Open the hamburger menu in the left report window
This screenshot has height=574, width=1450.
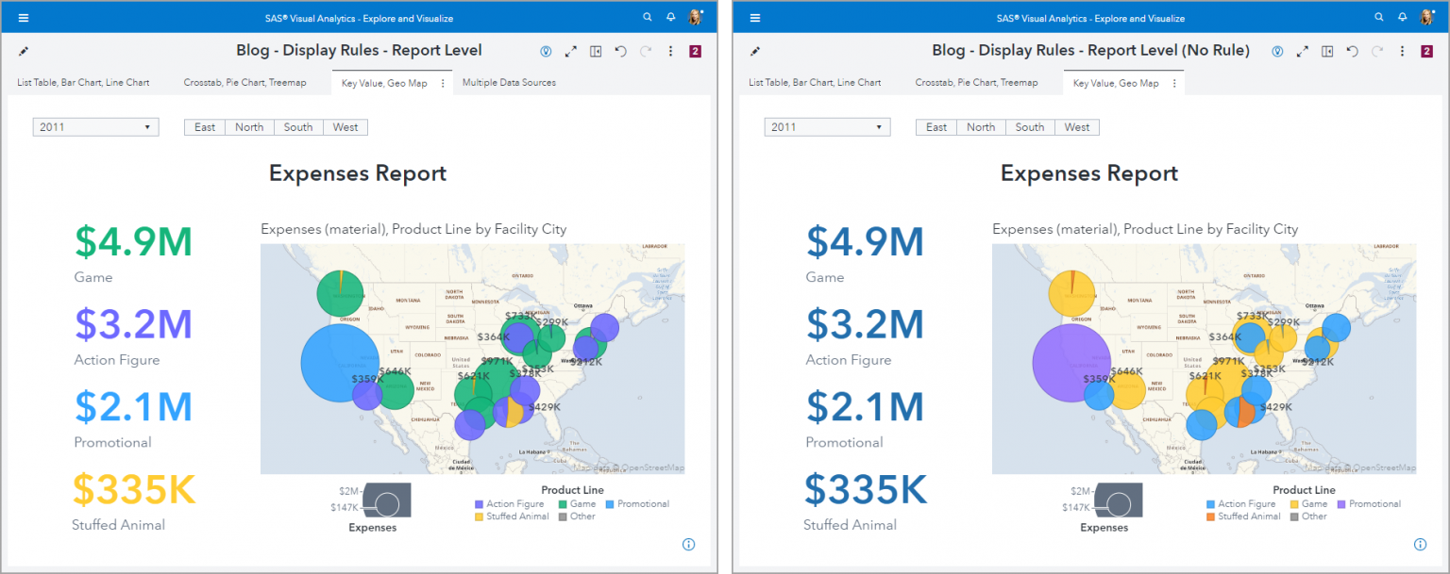24,18
